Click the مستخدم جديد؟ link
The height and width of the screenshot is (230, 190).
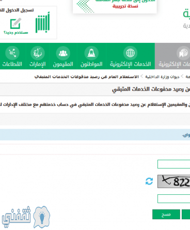click(16, 33)
